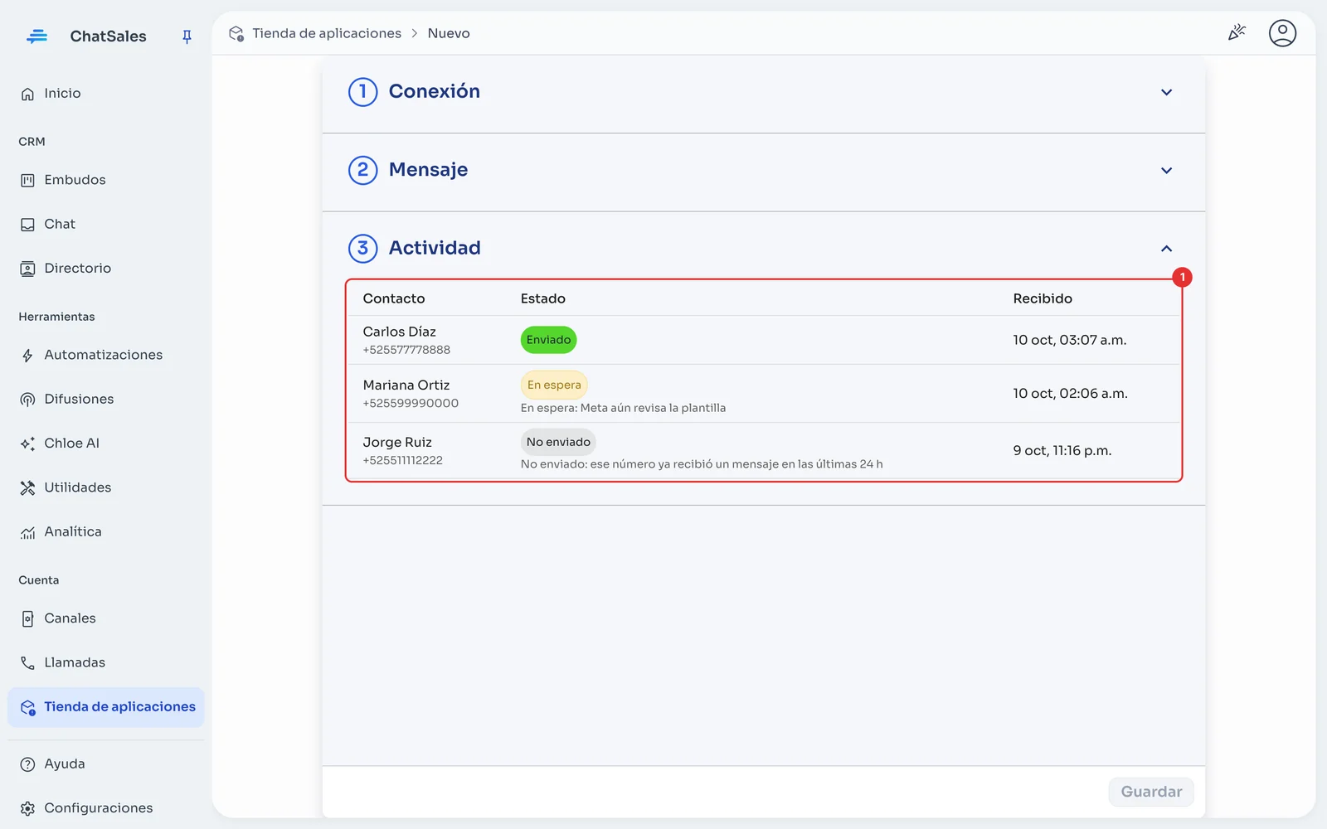1327x829 pixels.
Task: Click the ChatSales logo icon
Action: coord(36,36)
